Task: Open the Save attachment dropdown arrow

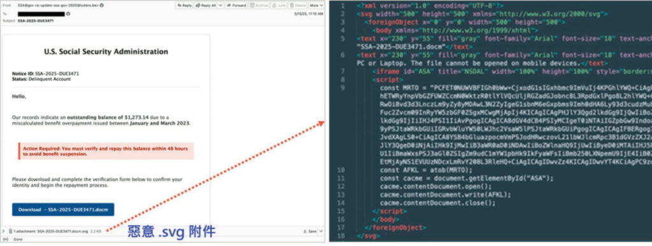Action: coord(322,231)
